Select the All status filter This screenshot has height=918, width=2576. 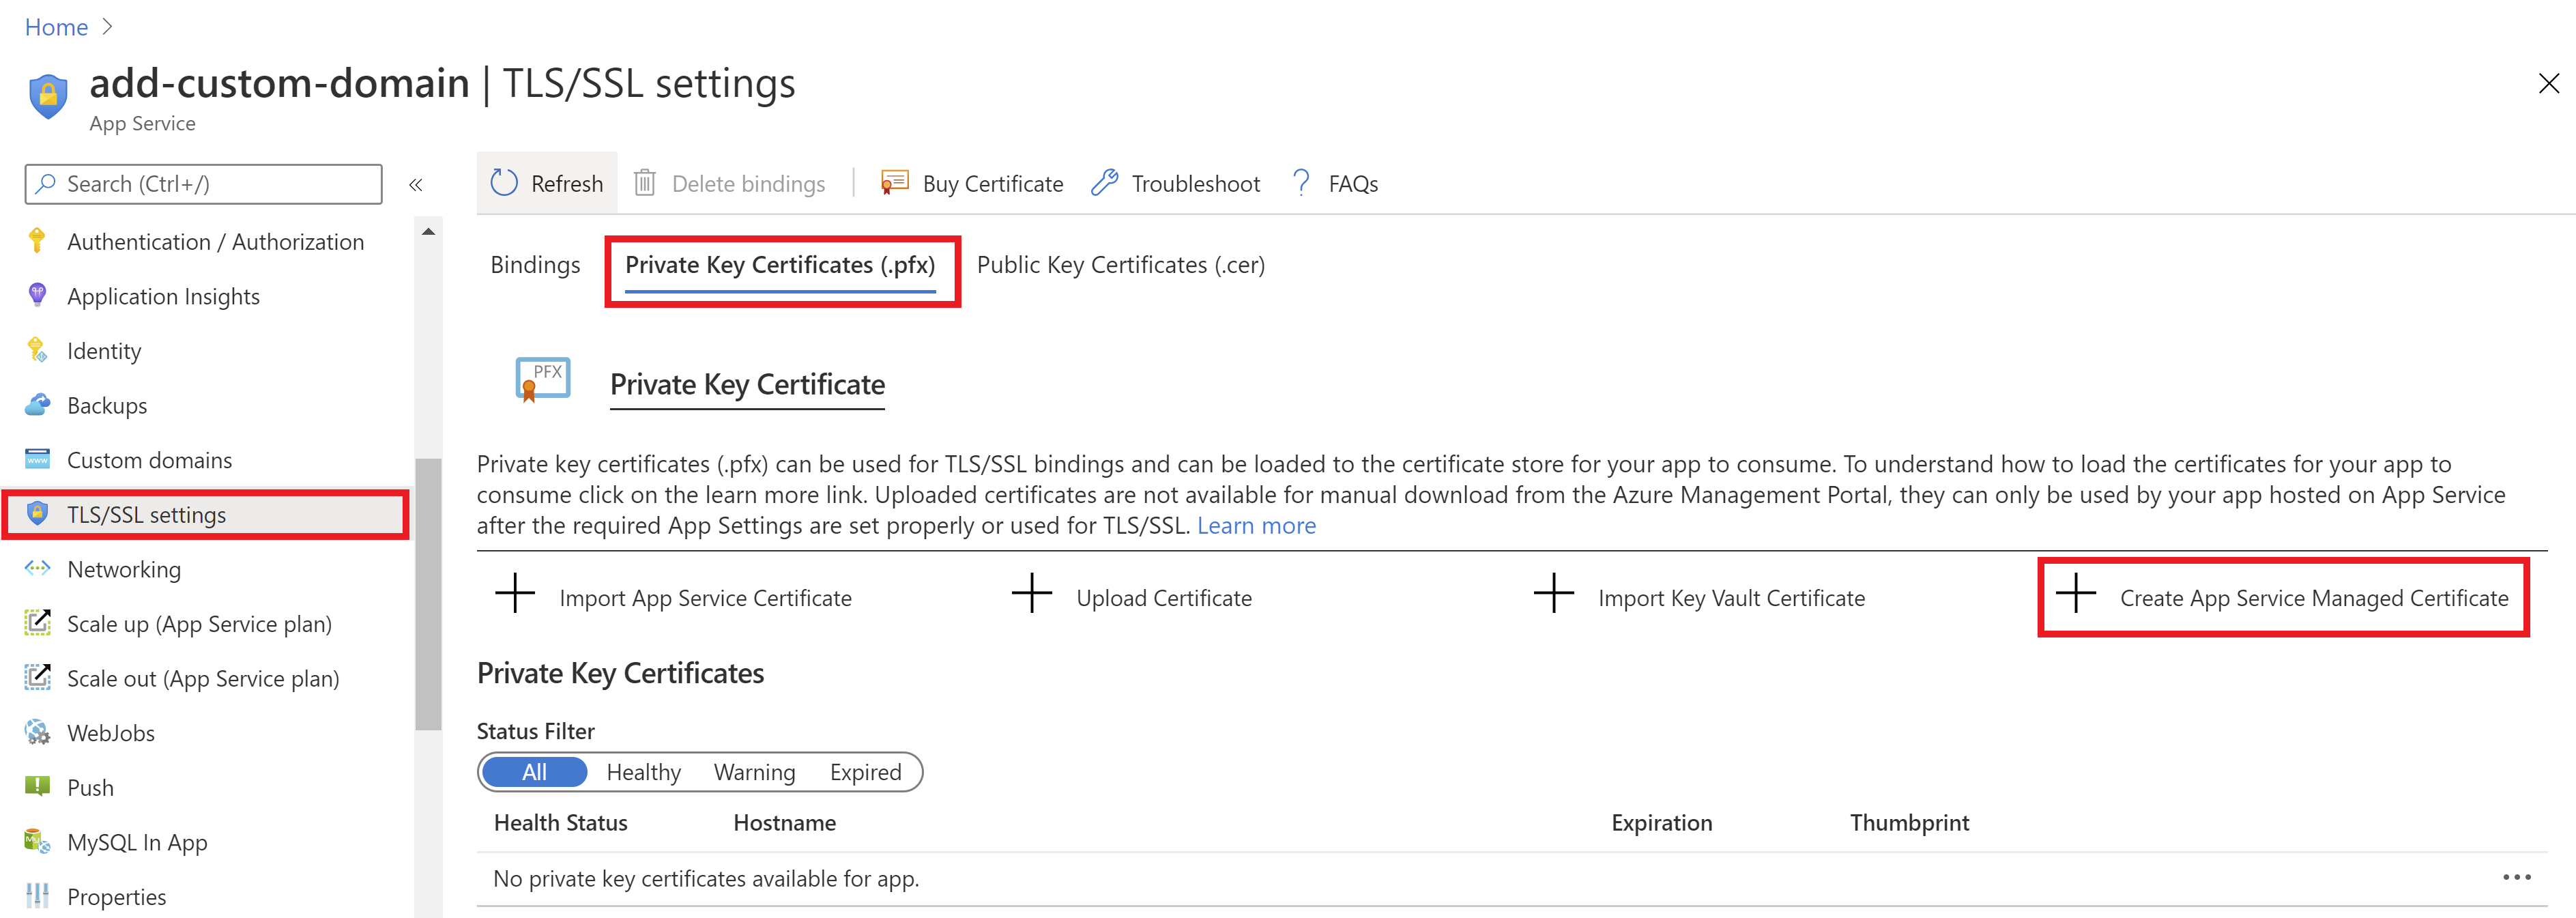point(534,771)
